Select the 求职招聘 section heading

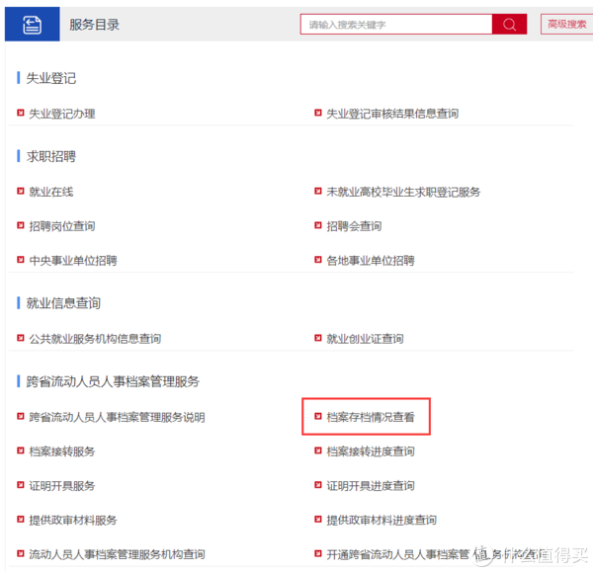click(51, 156)
